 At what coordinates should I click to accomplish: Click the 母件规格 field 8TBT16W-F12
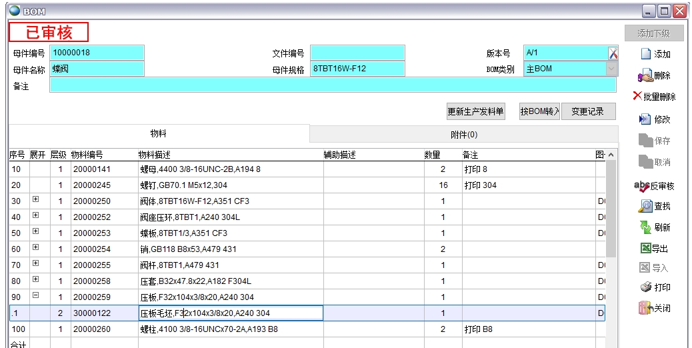[357, 69]
